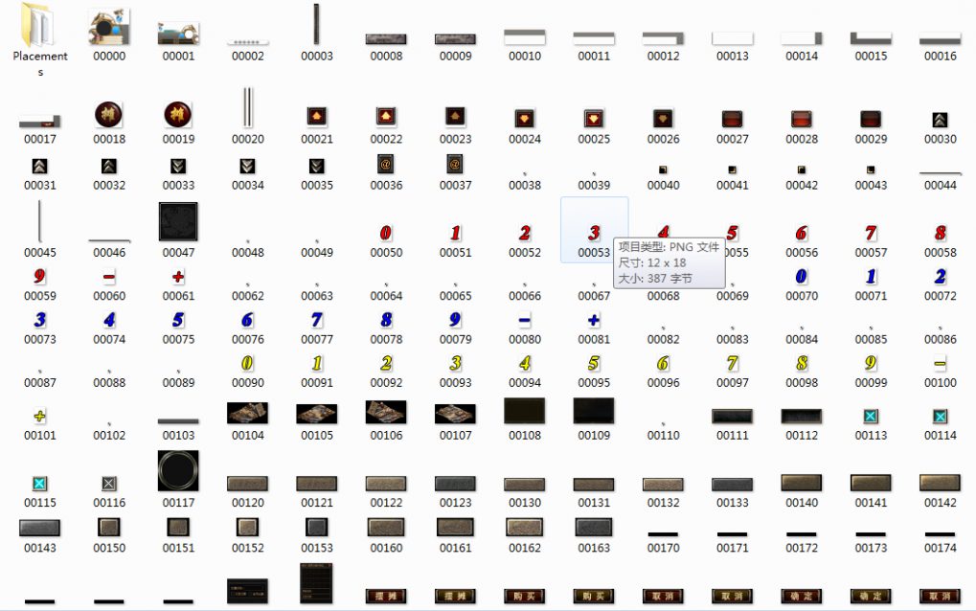Select the circular ring frame file 00117

point(178,471)
